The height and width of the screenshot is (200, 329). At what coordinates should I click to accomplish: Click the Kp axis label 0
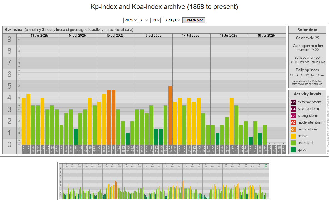pos(9,144)
